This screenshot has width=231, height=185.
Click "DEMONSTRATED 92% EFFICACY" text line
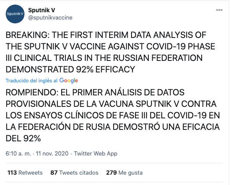pos(70,69)
